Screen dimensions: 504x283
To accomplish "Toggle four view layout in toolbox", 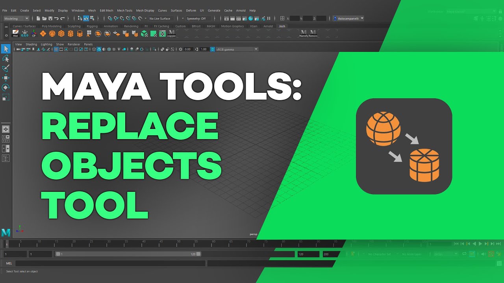I will point(6,138).
